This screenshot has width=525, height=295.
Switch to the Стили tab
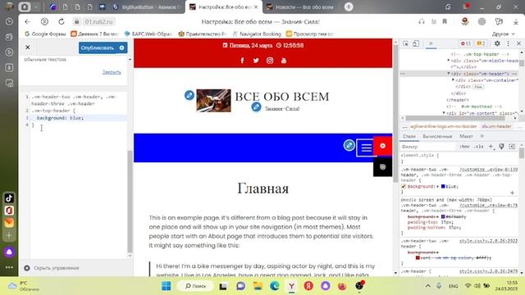pos(409,136)
